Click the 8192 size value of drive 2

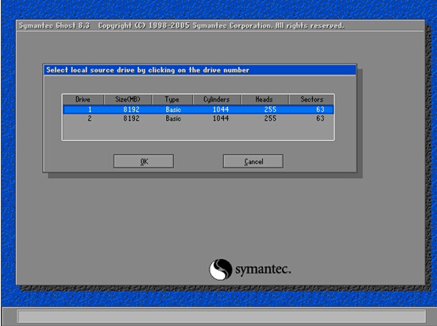131,118
